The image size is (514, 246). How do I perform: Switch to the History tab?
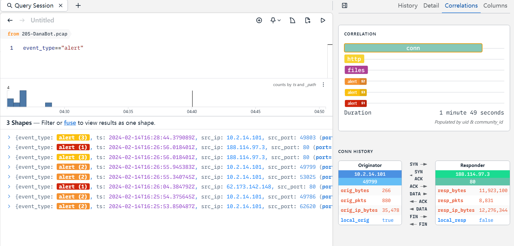click(408, 5)
